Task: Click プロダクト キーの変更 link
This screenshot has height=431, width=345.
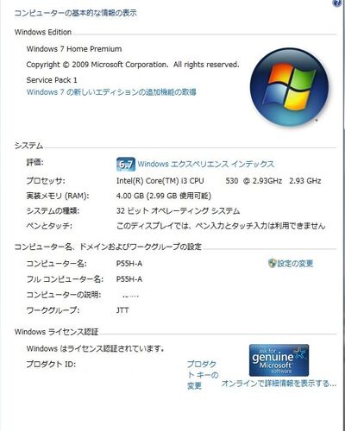Action: [203, 375]
